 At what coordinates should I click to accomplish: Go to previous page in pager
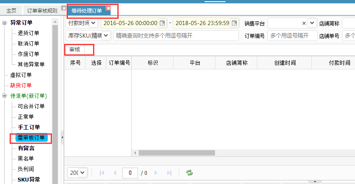coord(115,173)
